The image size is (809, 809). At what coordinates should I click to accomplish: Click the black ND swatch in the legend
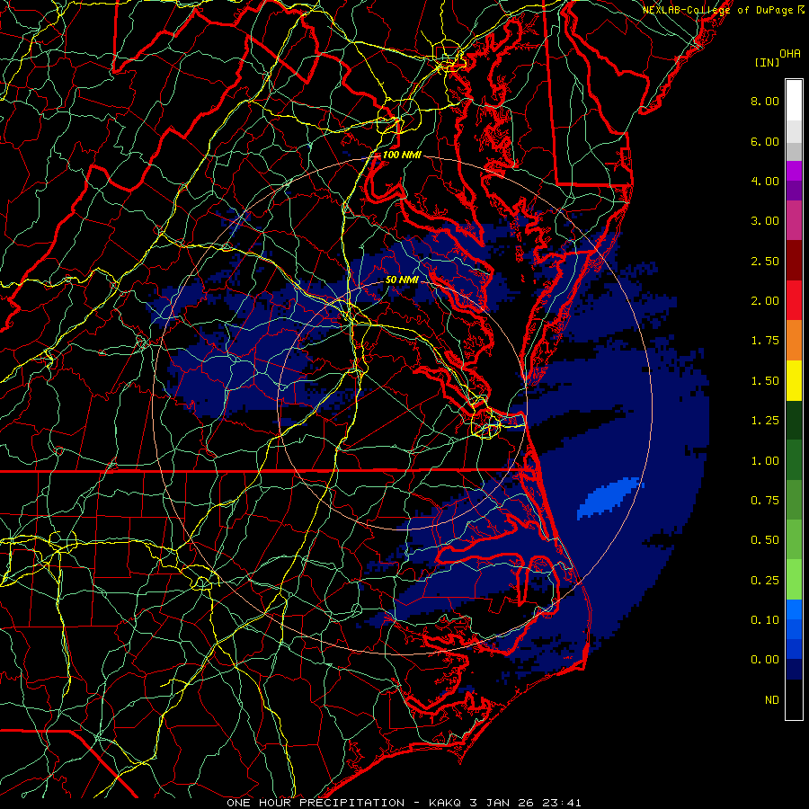click(x=794, y=699)
